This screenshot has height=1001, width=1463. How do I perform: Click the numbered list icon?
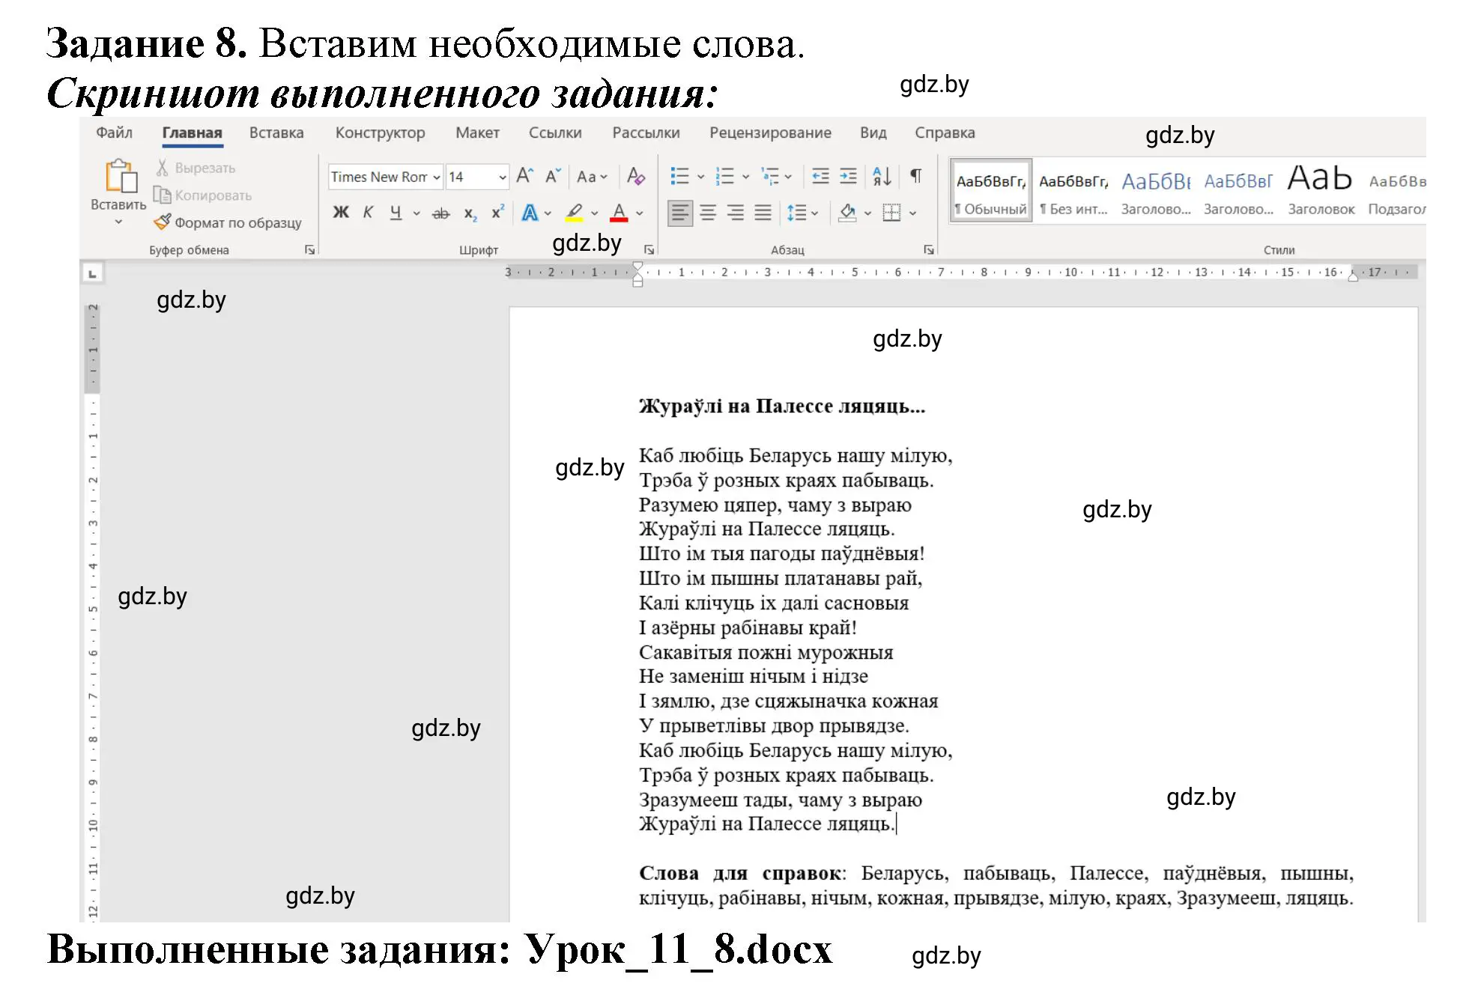724,177
